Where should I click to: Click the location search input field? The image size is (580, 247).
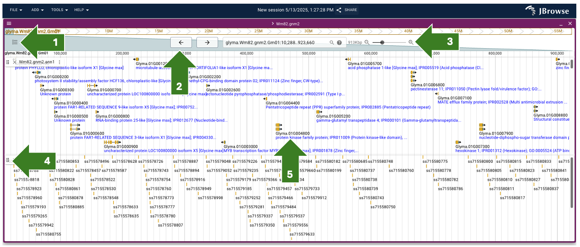[276, 43]
